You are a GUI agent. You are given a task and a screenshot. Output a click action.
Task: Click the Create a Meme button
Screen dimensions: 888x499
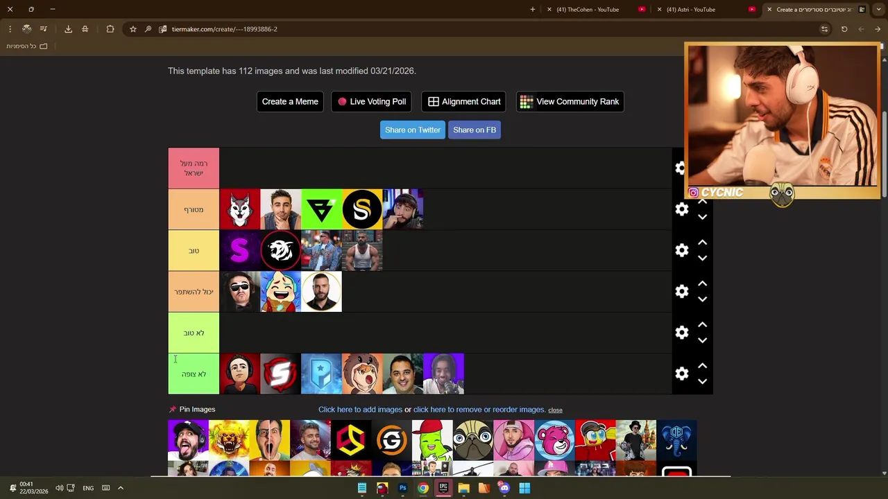(290, 101)
